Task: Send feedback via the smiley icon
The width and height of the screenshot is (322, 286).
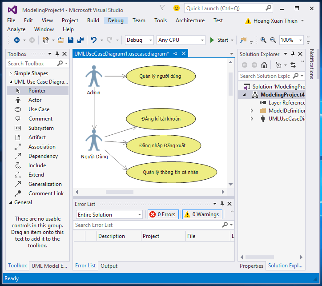Action: point(177,8)
